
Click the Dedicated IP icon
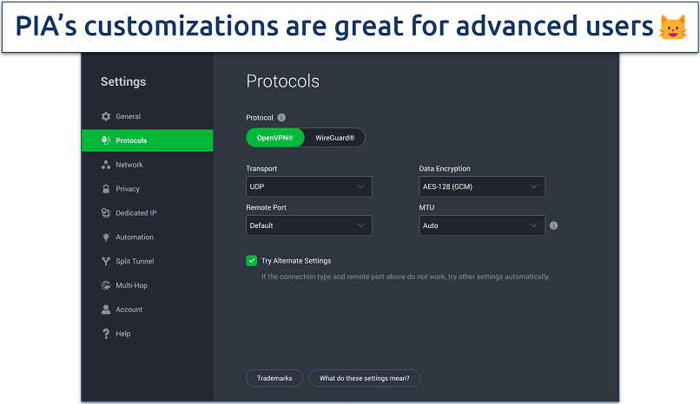(x=106, y=213)
